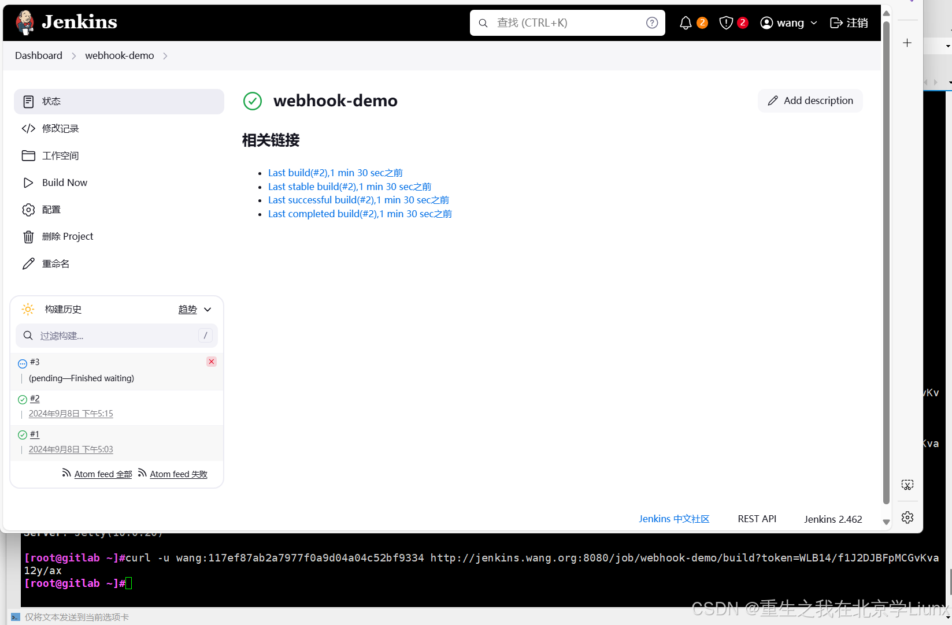This screenshot has width=952, height=625.
Task: Open security warnings shield icon
Action: tap(726, 23)
